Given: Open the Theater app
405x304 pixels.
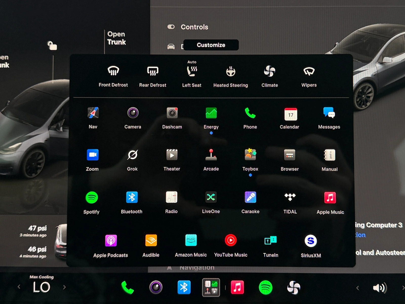Looking at the screenshot, I should (172, 160).
